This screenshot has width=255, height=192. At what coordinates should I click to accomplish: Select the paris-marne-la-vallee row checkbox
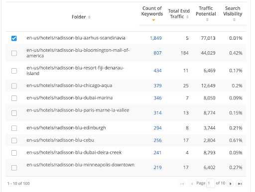(x=14, y=113)
